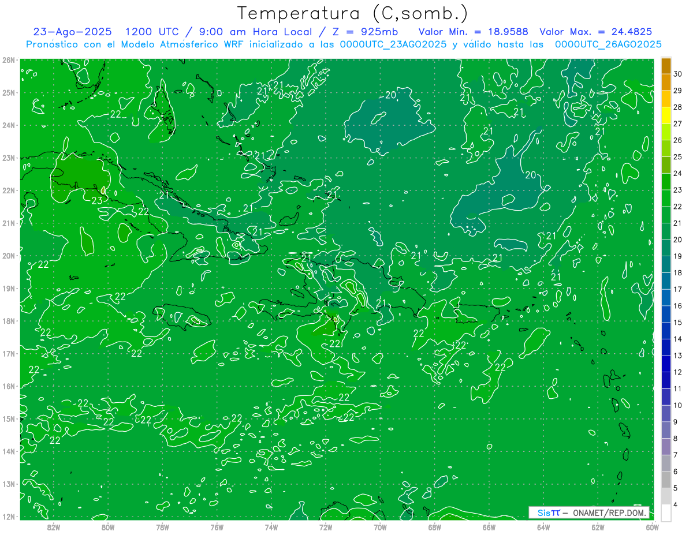Click the purple legend band between 7 and 8
This screenshot has height=535, width=693.
(666, 447)
